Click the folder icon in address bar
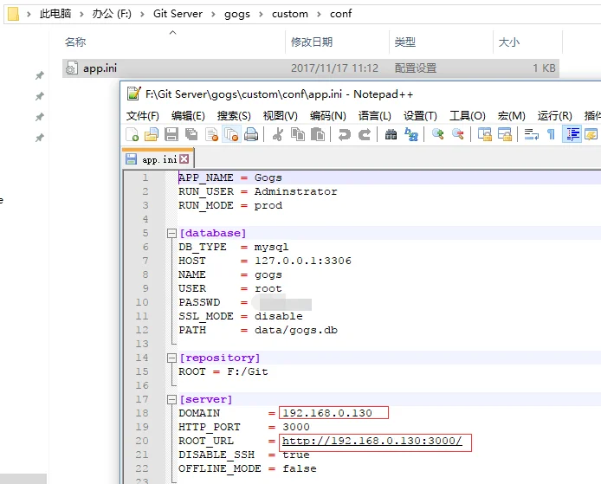This screenshot has width=601, height=484. 13,14
